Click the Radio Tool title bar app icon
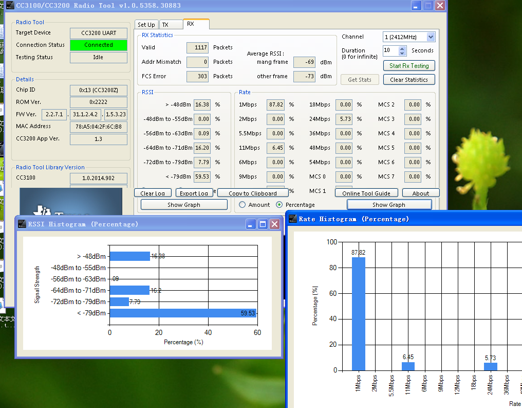This screenshot has height=408, width=522. pyautogui.click(x=9, y=5)
